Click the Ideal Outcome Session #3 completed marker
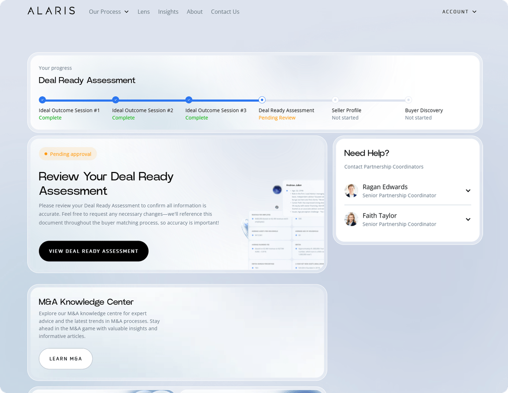 click(x=189, y=100)
